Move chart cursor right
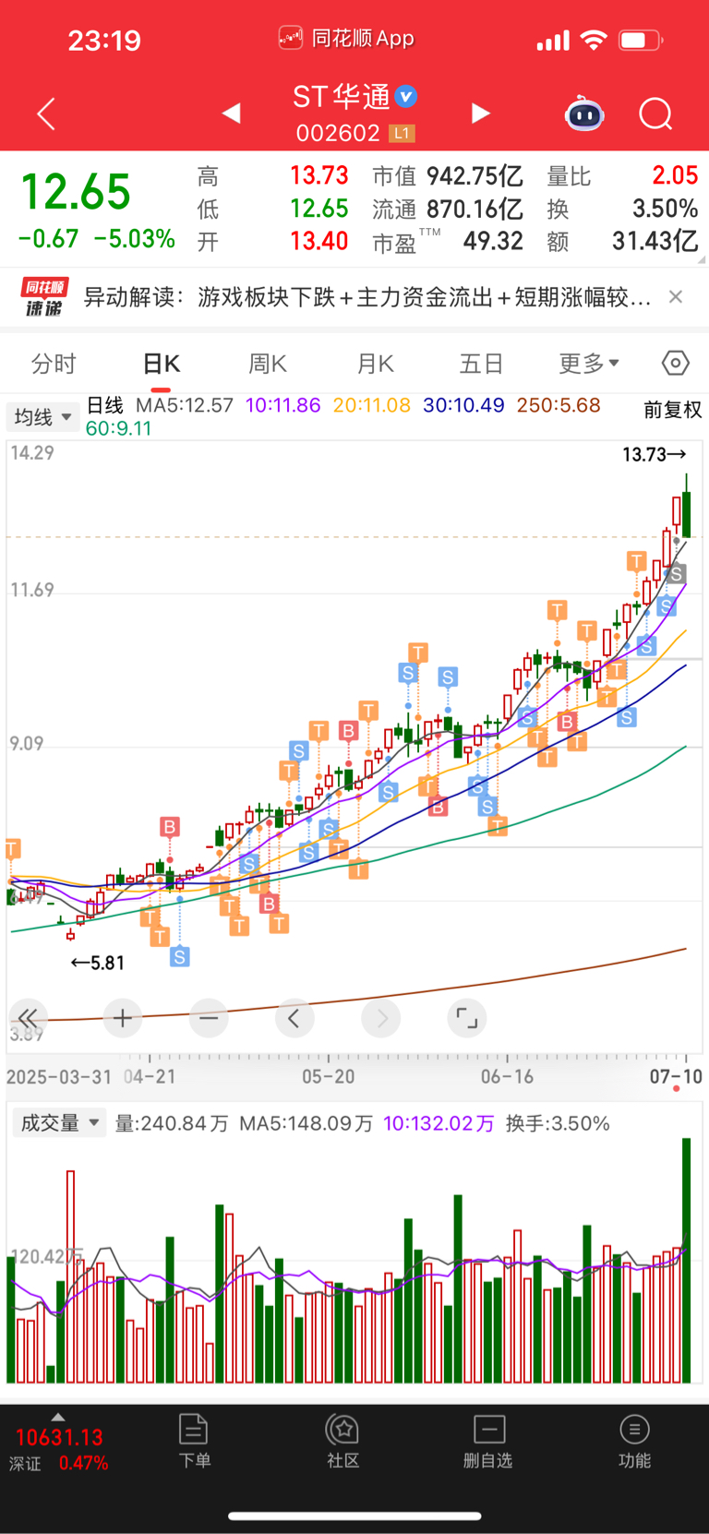 pyautogui.click(x=381, y=1018)
